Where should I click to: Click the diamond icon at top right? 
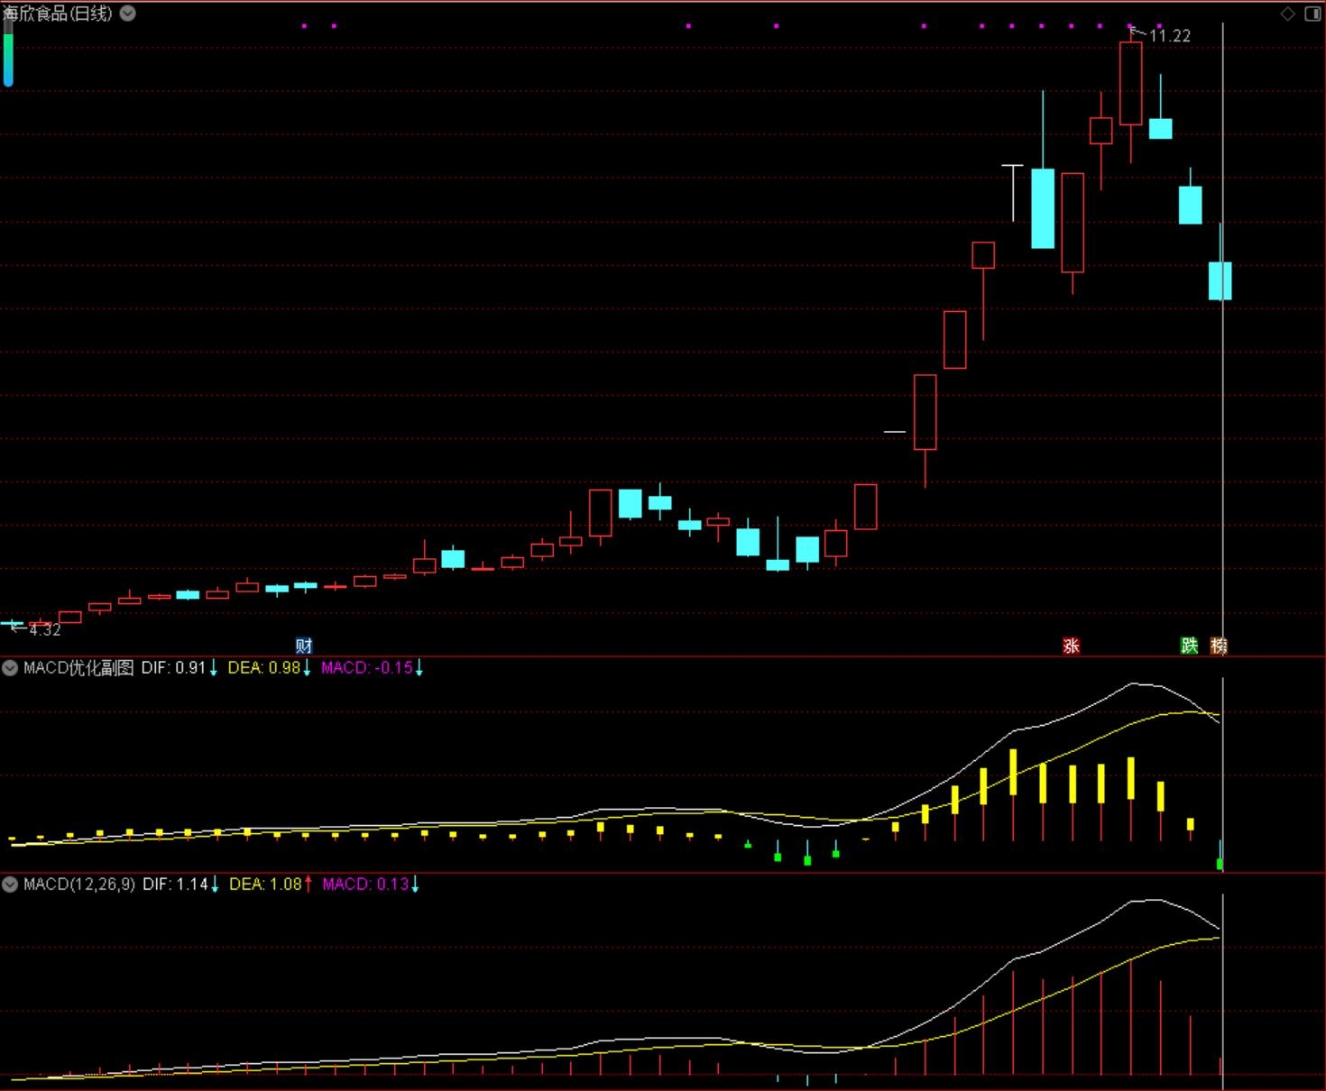click(1288, 14)
